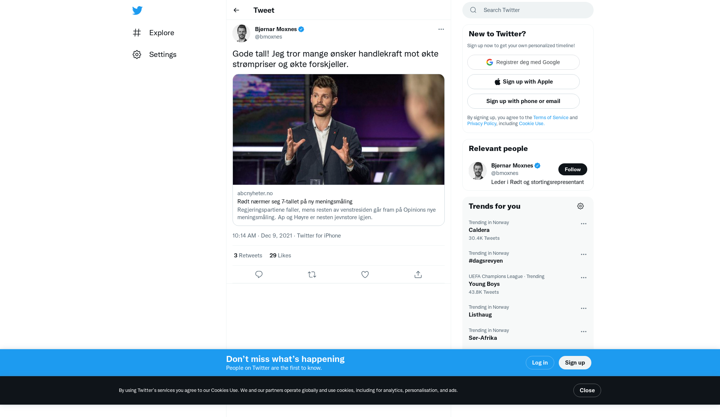Screen dimensions: 720x417
Task: Click Sign up with Apple
Action: pos(523,82)
